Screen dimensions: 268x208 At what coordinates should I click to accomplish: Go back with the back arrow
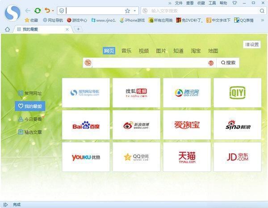pyautogui.click(x=28, y=11)
